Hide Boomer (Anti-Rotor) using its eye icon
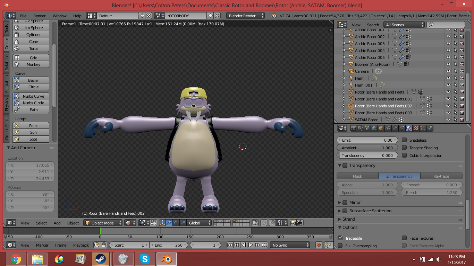The height and width of the screenshot is (266, 474). [448, 64]
